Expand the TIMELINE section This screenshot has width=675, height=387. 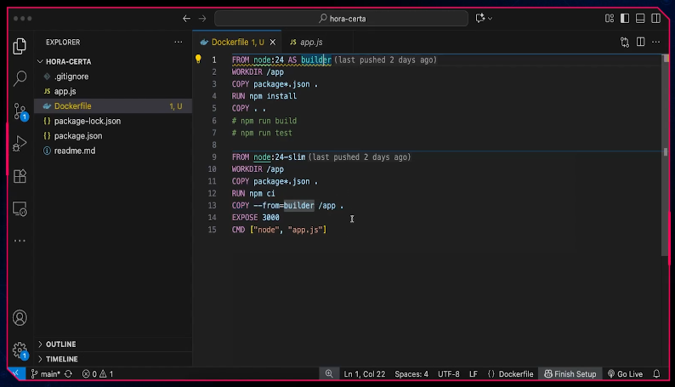click(61, 359)
